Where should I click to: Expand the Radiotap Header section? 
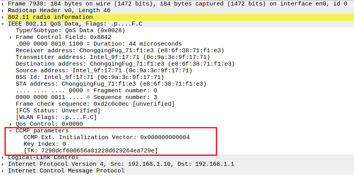3,11
